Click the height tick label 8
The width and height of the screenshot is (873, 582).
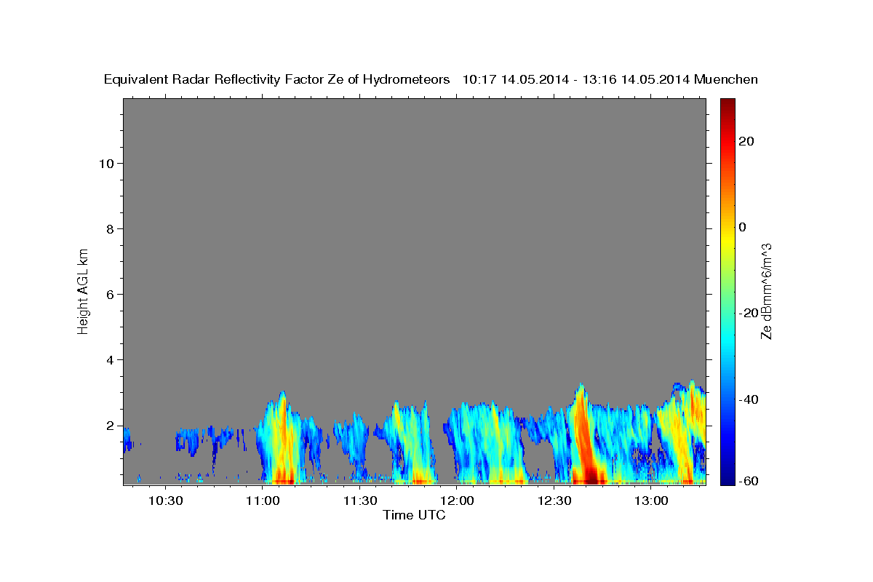111,229
